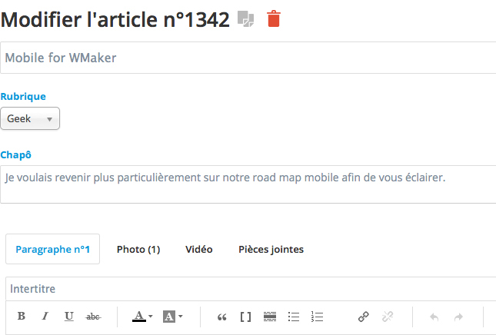This screenshot has width=496, height=335.
Task: Insert a hyperlink
Action: (x=364, y=317)
